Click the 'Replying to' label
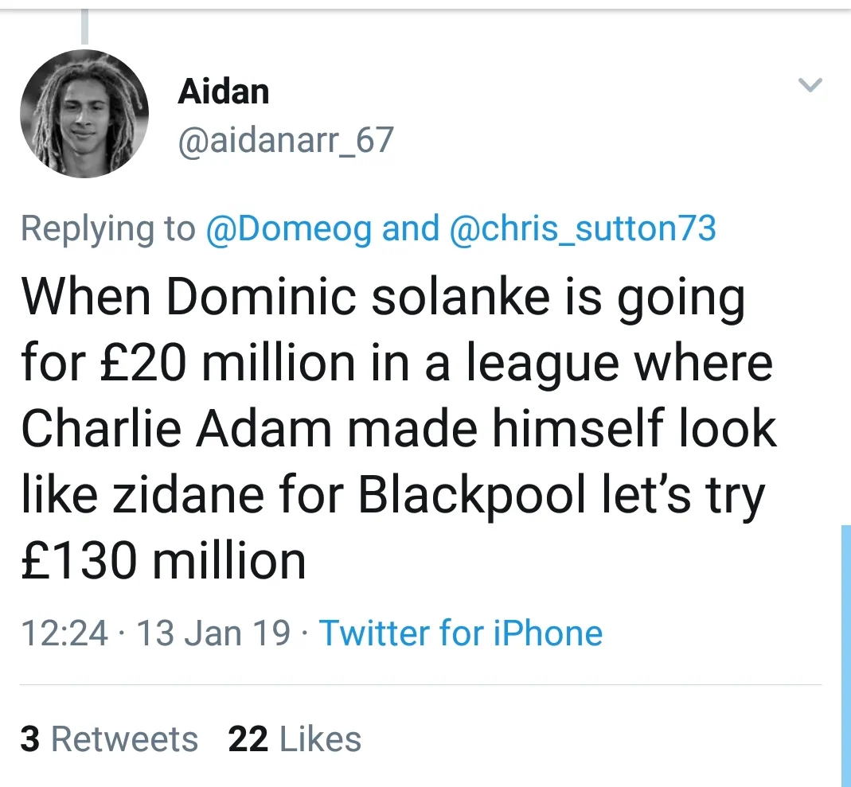Image resolution: width=851 pixels, height=787 pixels. pos(107,228)
